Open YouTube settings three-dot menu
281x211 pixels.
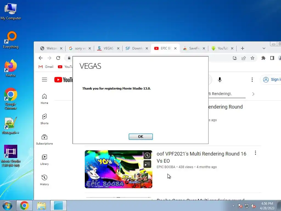pos(252,79)
